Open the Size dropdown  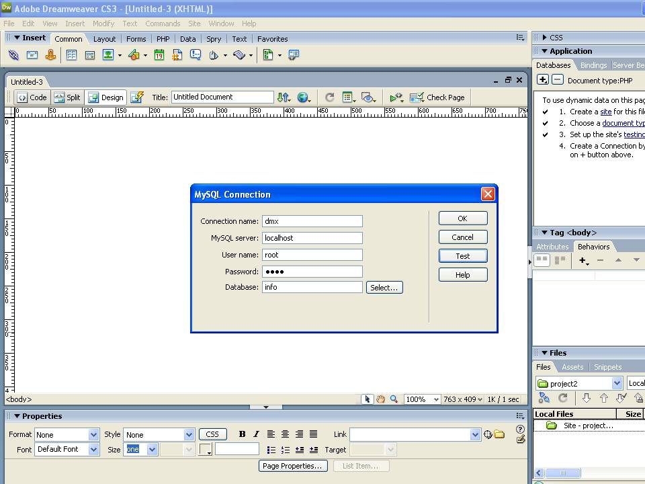point(152,450)
